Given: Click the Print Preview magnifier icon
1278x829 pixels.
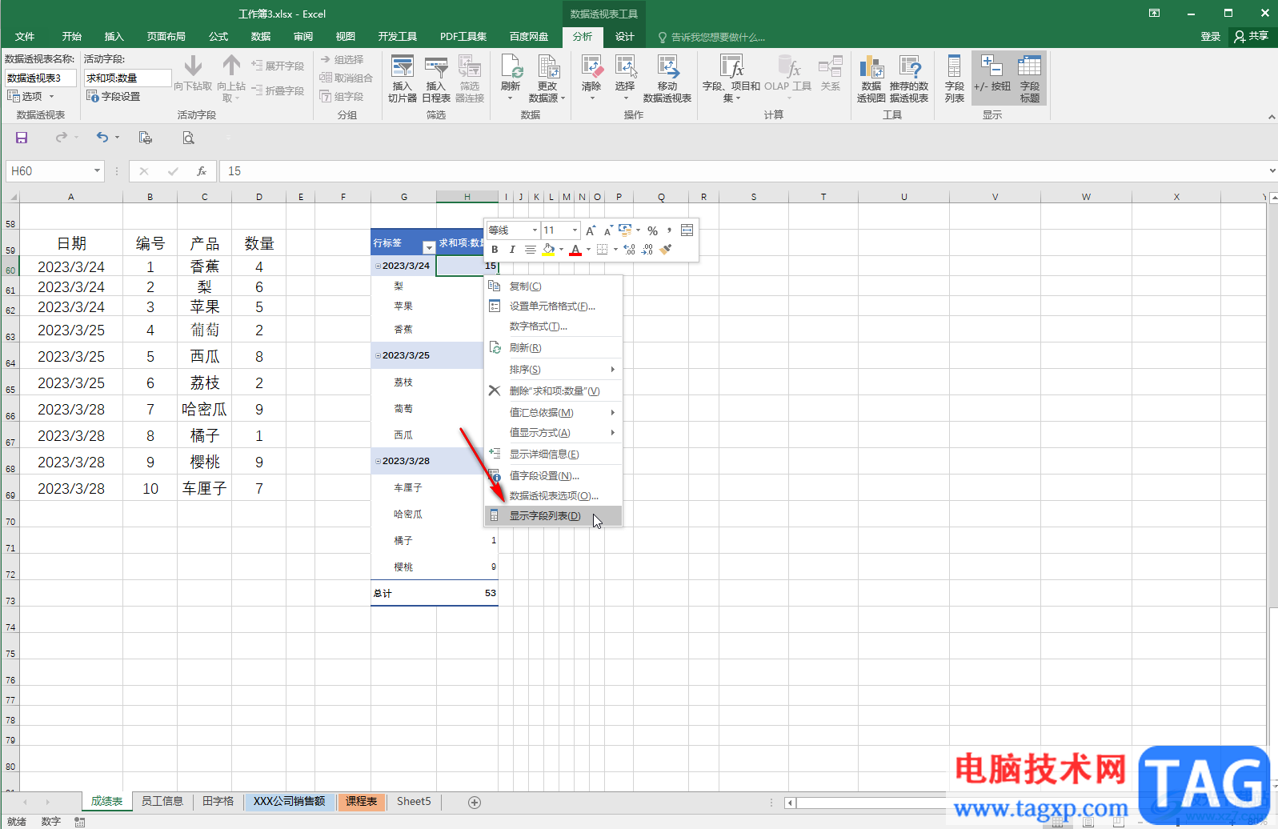Looking at the screenshot, I should (x=188, y=138).
